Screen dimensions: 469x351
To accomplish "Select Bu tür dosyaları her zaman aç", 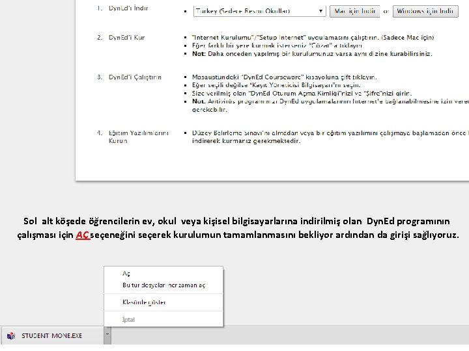I will tap(163, 285).
